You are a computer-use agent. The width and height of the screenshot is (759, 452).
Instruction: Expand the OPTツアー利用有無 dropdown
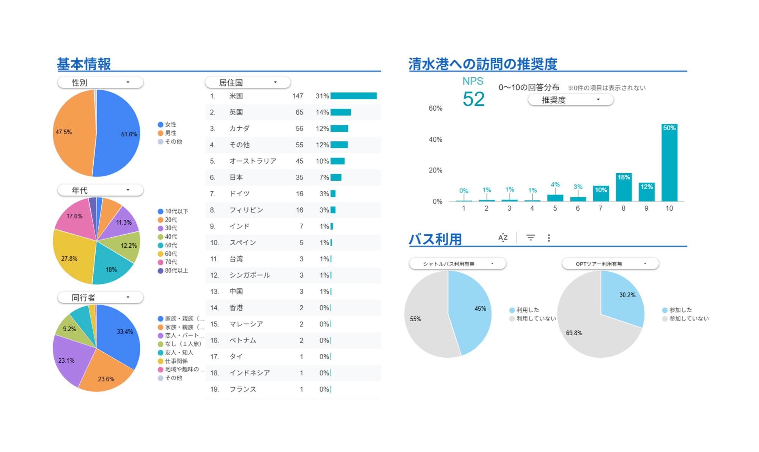tap(610, 264)
